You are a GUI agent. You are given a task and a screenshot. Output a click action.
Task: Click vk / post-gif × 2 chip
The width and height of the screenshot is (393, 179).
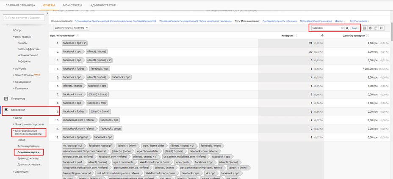[73, 146]
